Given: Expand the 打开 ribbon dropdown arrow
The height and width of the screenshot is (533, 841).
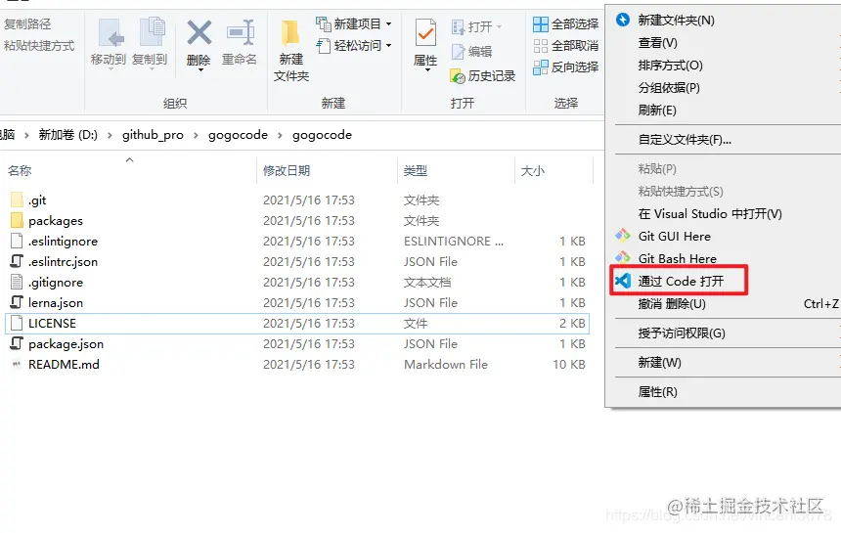Looking at the screenshot, I should pos(500,26).
